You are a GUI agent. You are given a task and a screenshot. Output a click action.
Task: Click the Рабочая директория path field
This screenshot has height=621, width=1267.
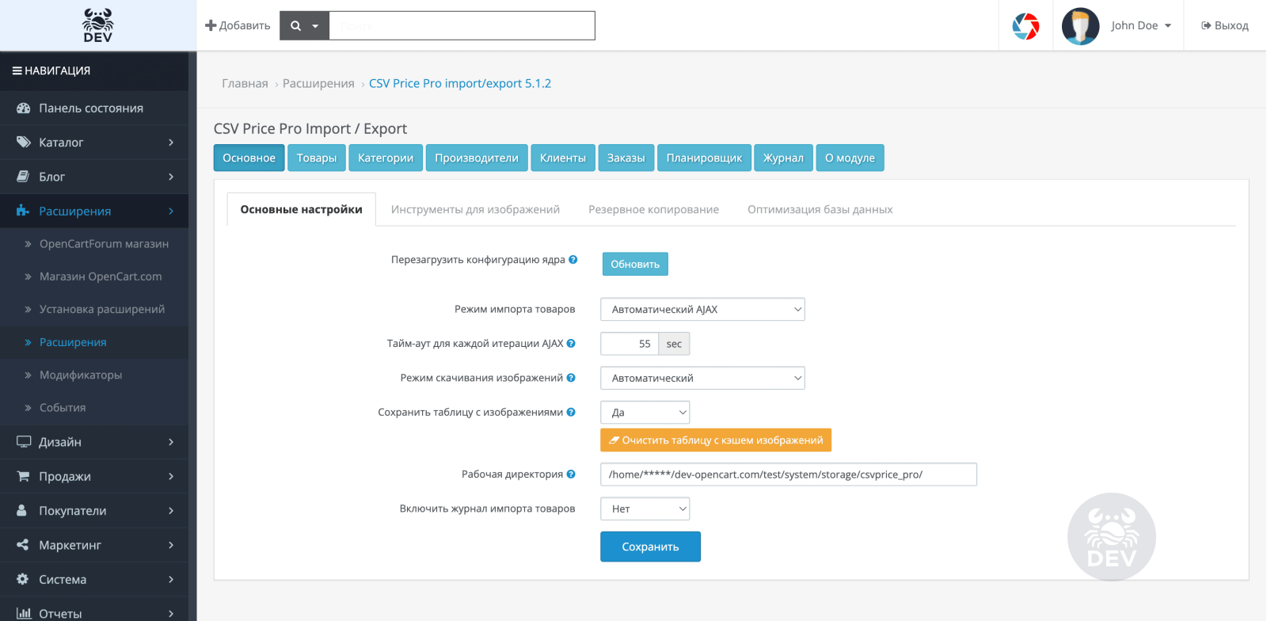pos(789,474)
